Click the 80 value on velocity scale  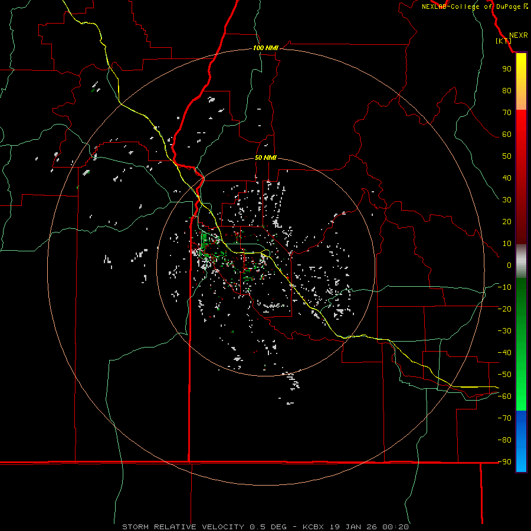pyautogui.click(x=507, y=90)
